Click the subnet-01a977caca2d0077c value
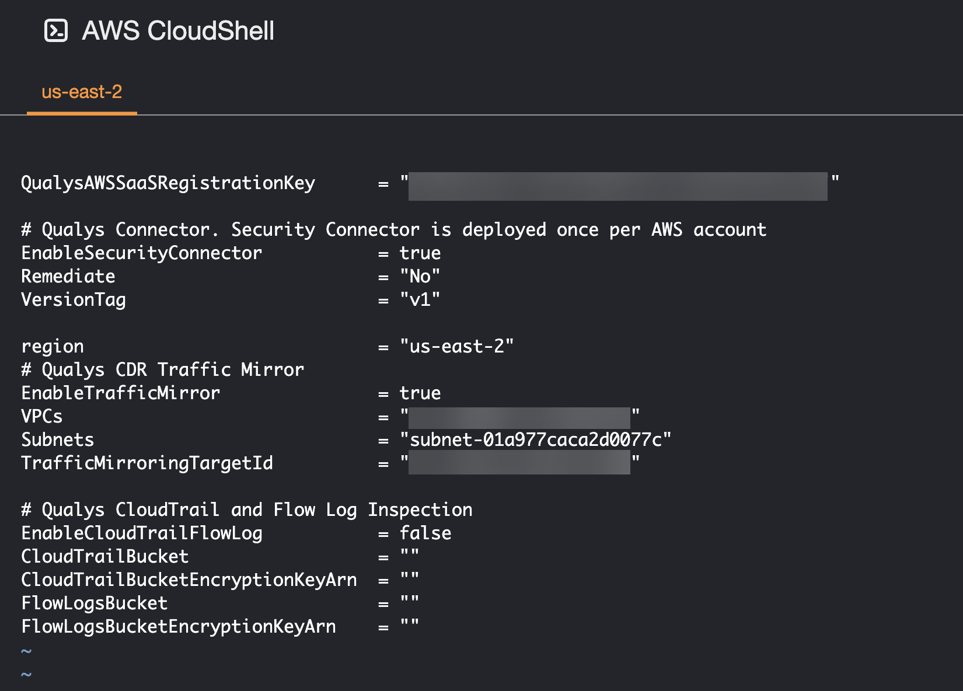 click(x=536, y=440)
